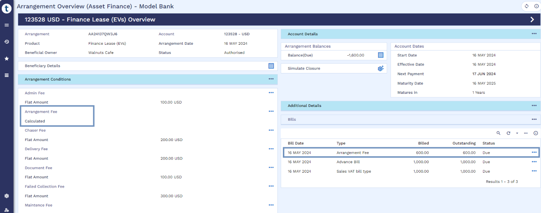Click the Authorised status value
The height and width of the screenshot is (213, 541).
pos(234,53)
